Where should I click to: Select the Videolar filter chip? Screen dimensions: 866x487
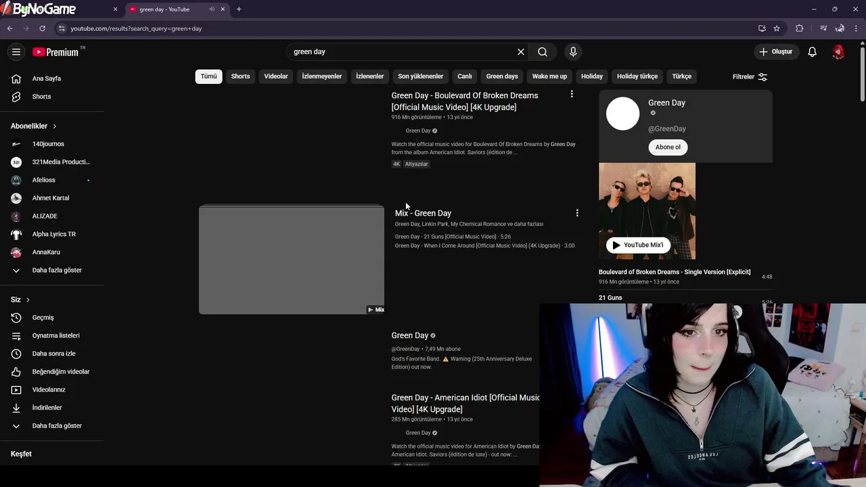coord(276,76)
